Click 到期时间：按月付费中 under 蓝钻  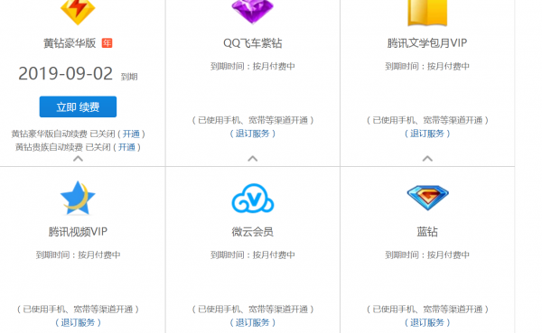[427, 254]
